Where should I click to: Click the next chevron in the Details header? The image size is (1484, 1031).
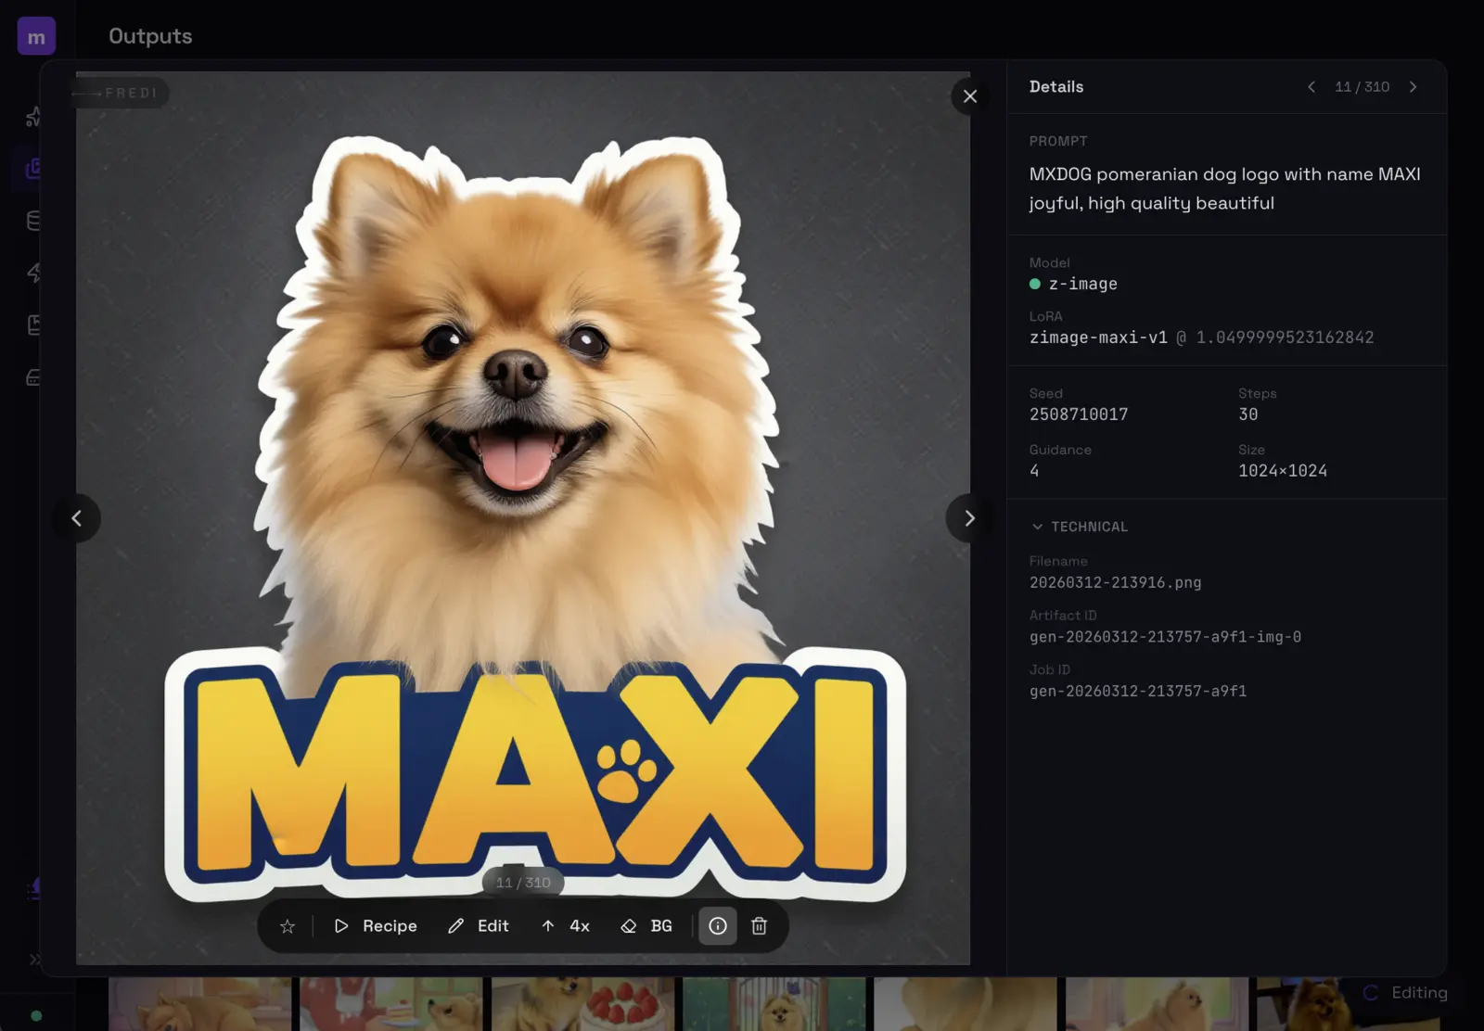[x=1414, y=87]
